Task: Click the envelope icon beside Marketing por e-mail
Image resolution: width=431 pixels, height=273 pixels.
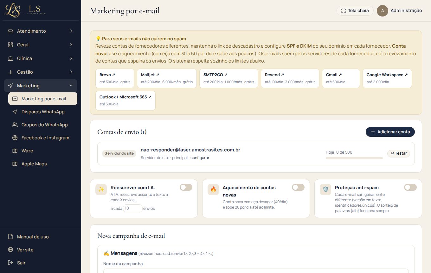Action: coord(15,99)
